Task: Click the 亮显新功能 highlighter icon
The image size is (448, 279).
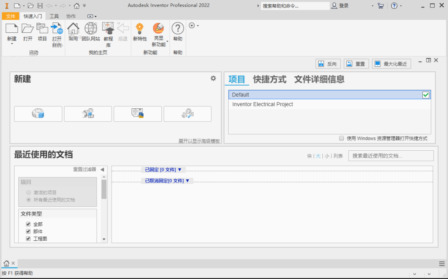Action: point(158,28)
